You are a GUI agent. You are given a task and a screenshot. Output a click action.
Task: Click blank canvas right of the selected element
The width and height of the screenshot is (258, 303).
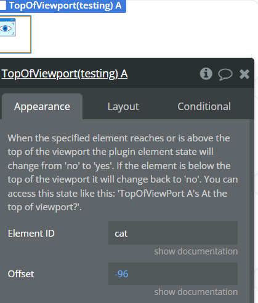[143, 35]
